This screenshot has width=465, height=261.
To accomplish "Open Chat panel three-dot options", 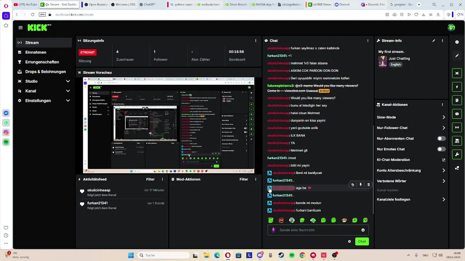I will (x=368, y=41).
